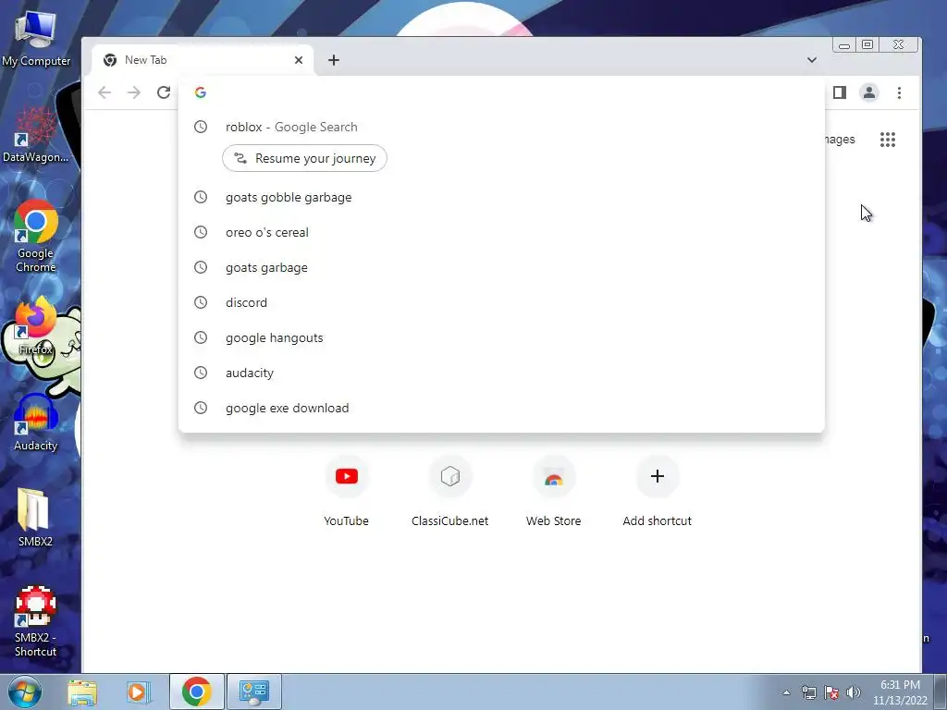Click the network tray icon

tap(808, 692)
